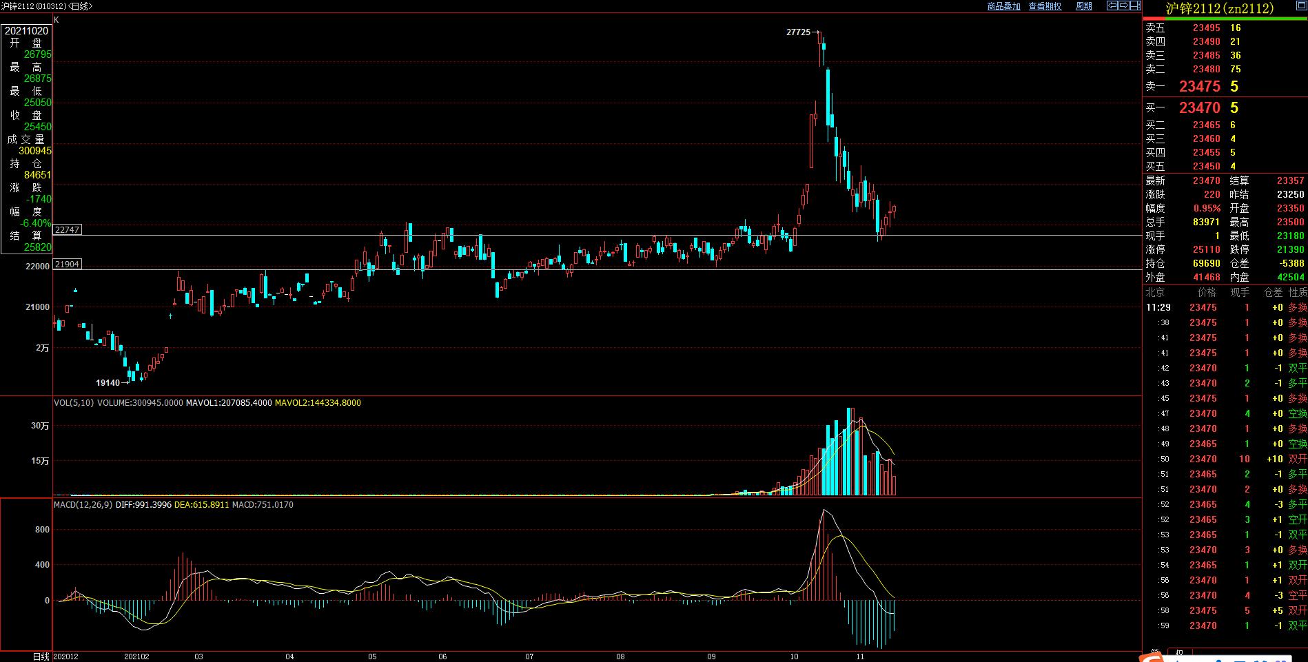Click the 持仓 value 69690

[1207, 264]
